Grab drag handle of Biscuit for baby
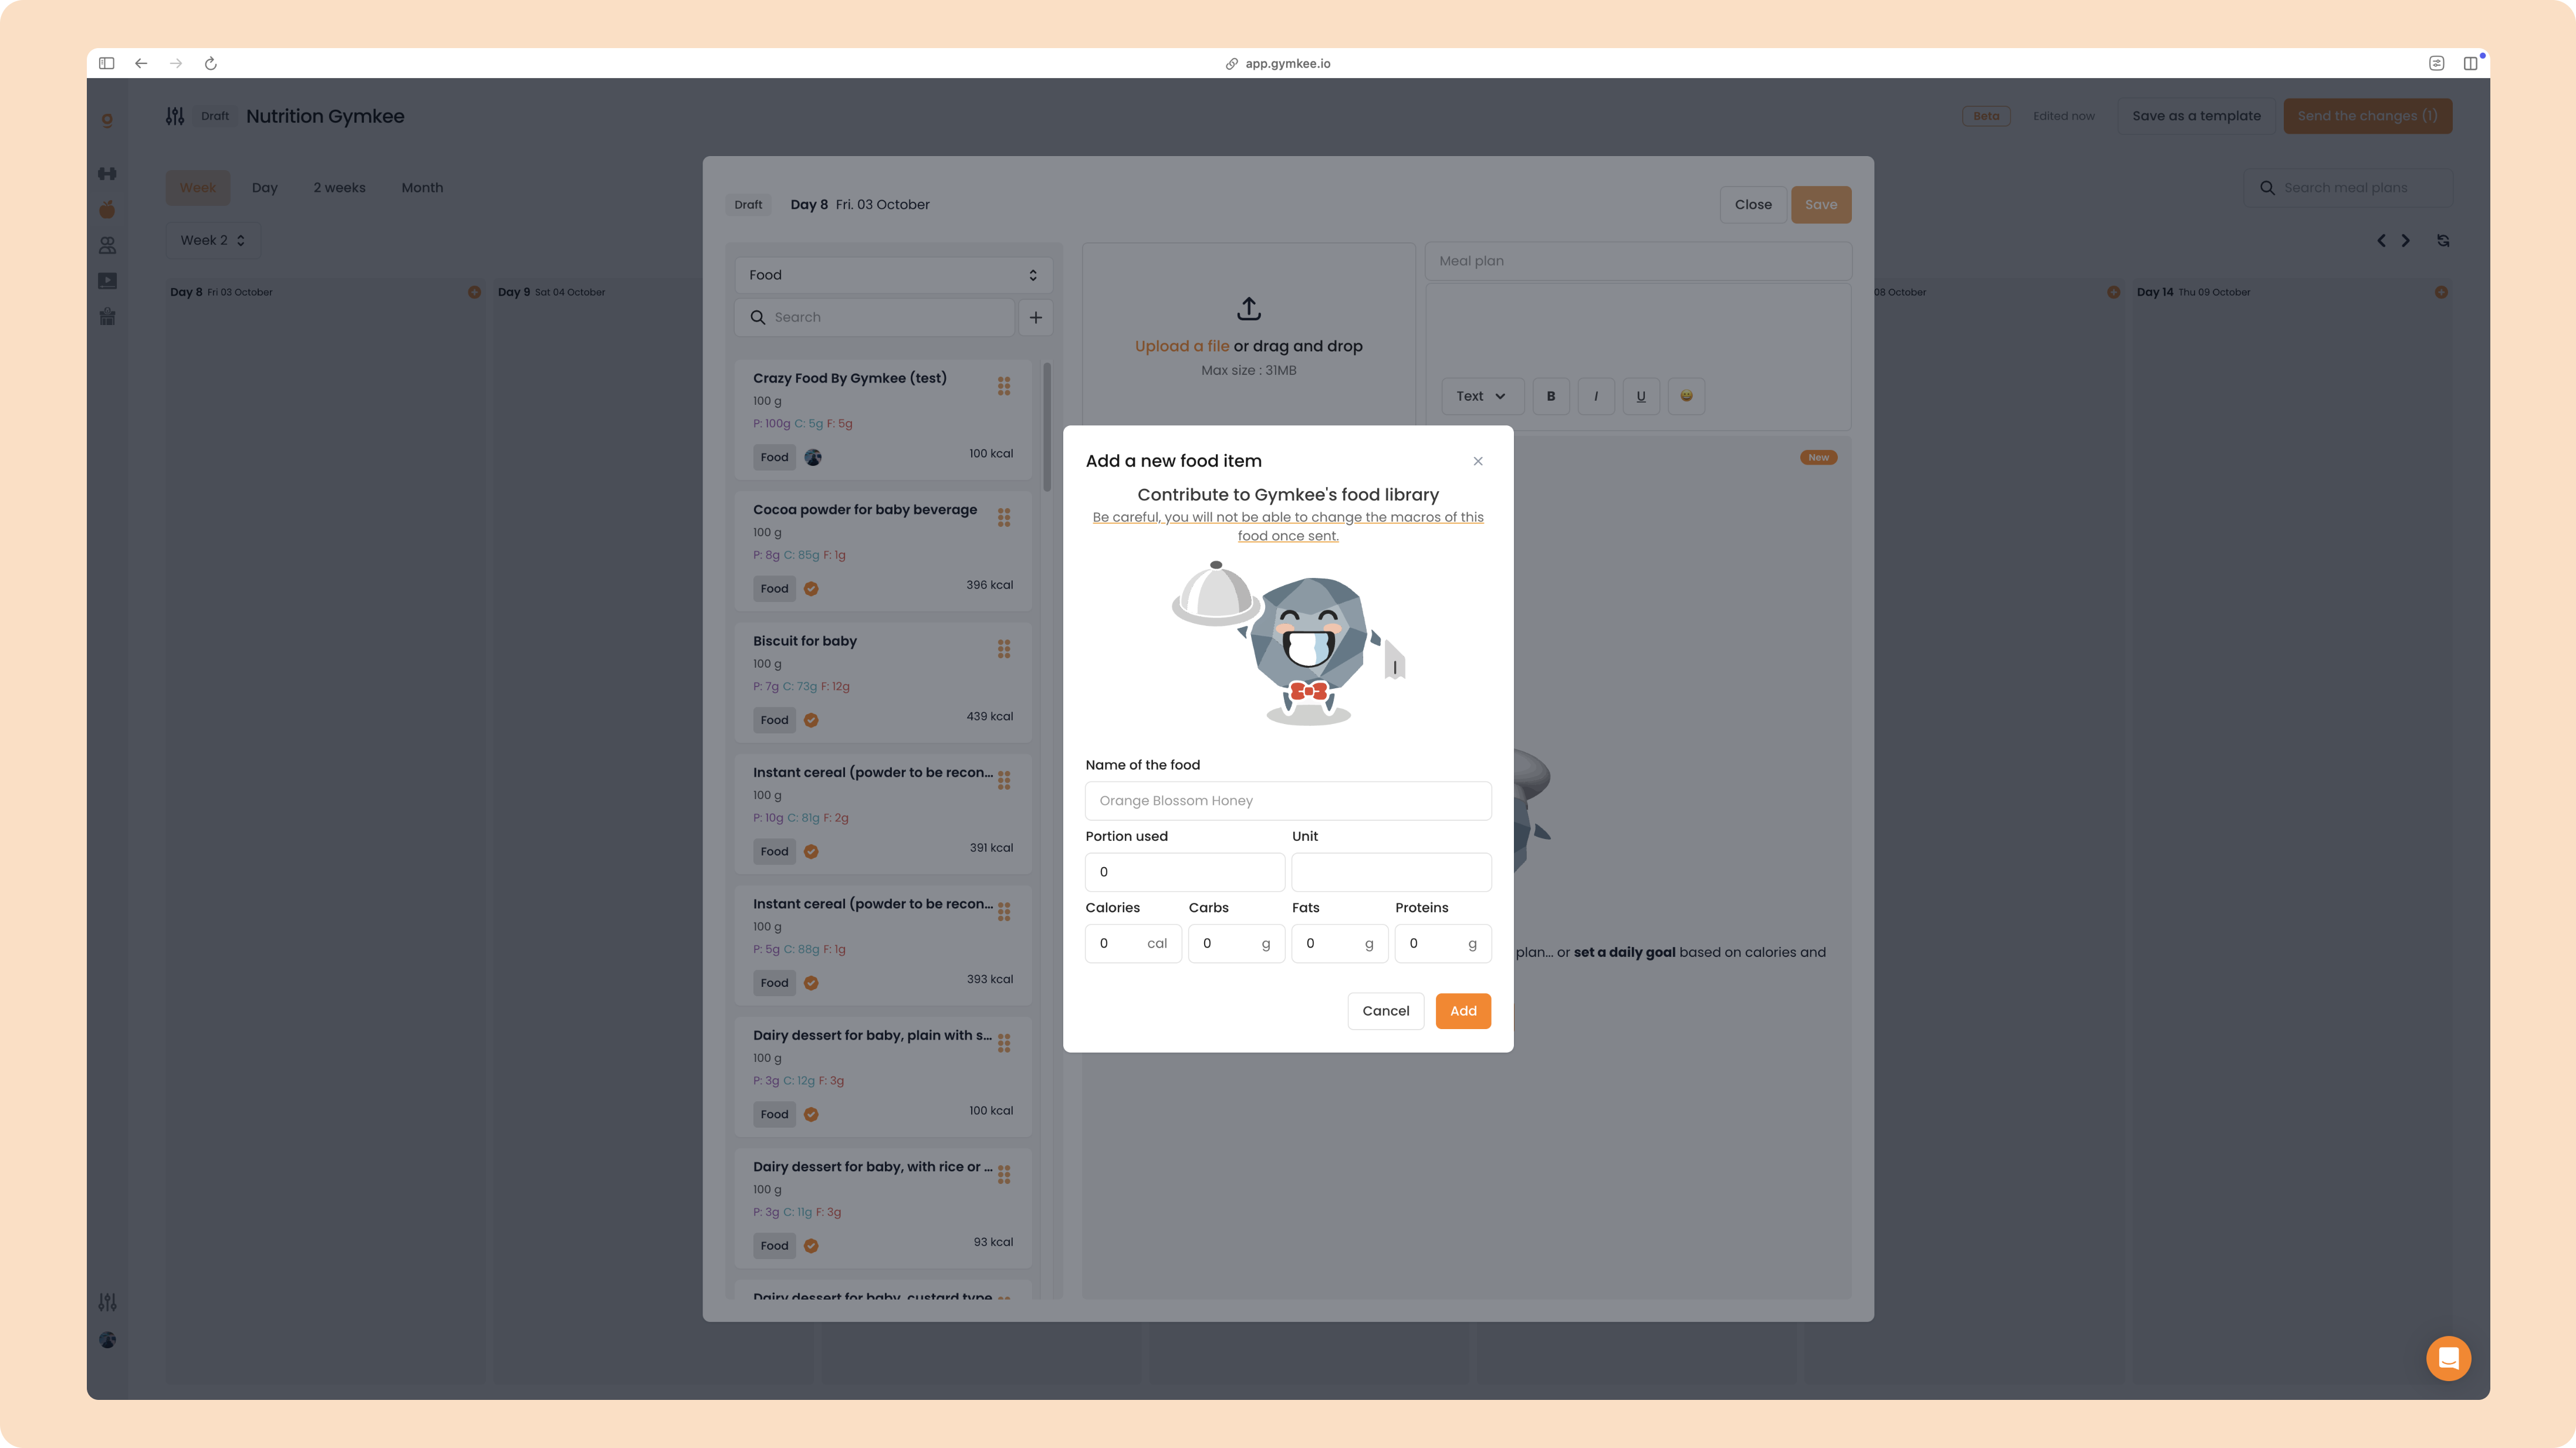 click(x=1003, y=649)
